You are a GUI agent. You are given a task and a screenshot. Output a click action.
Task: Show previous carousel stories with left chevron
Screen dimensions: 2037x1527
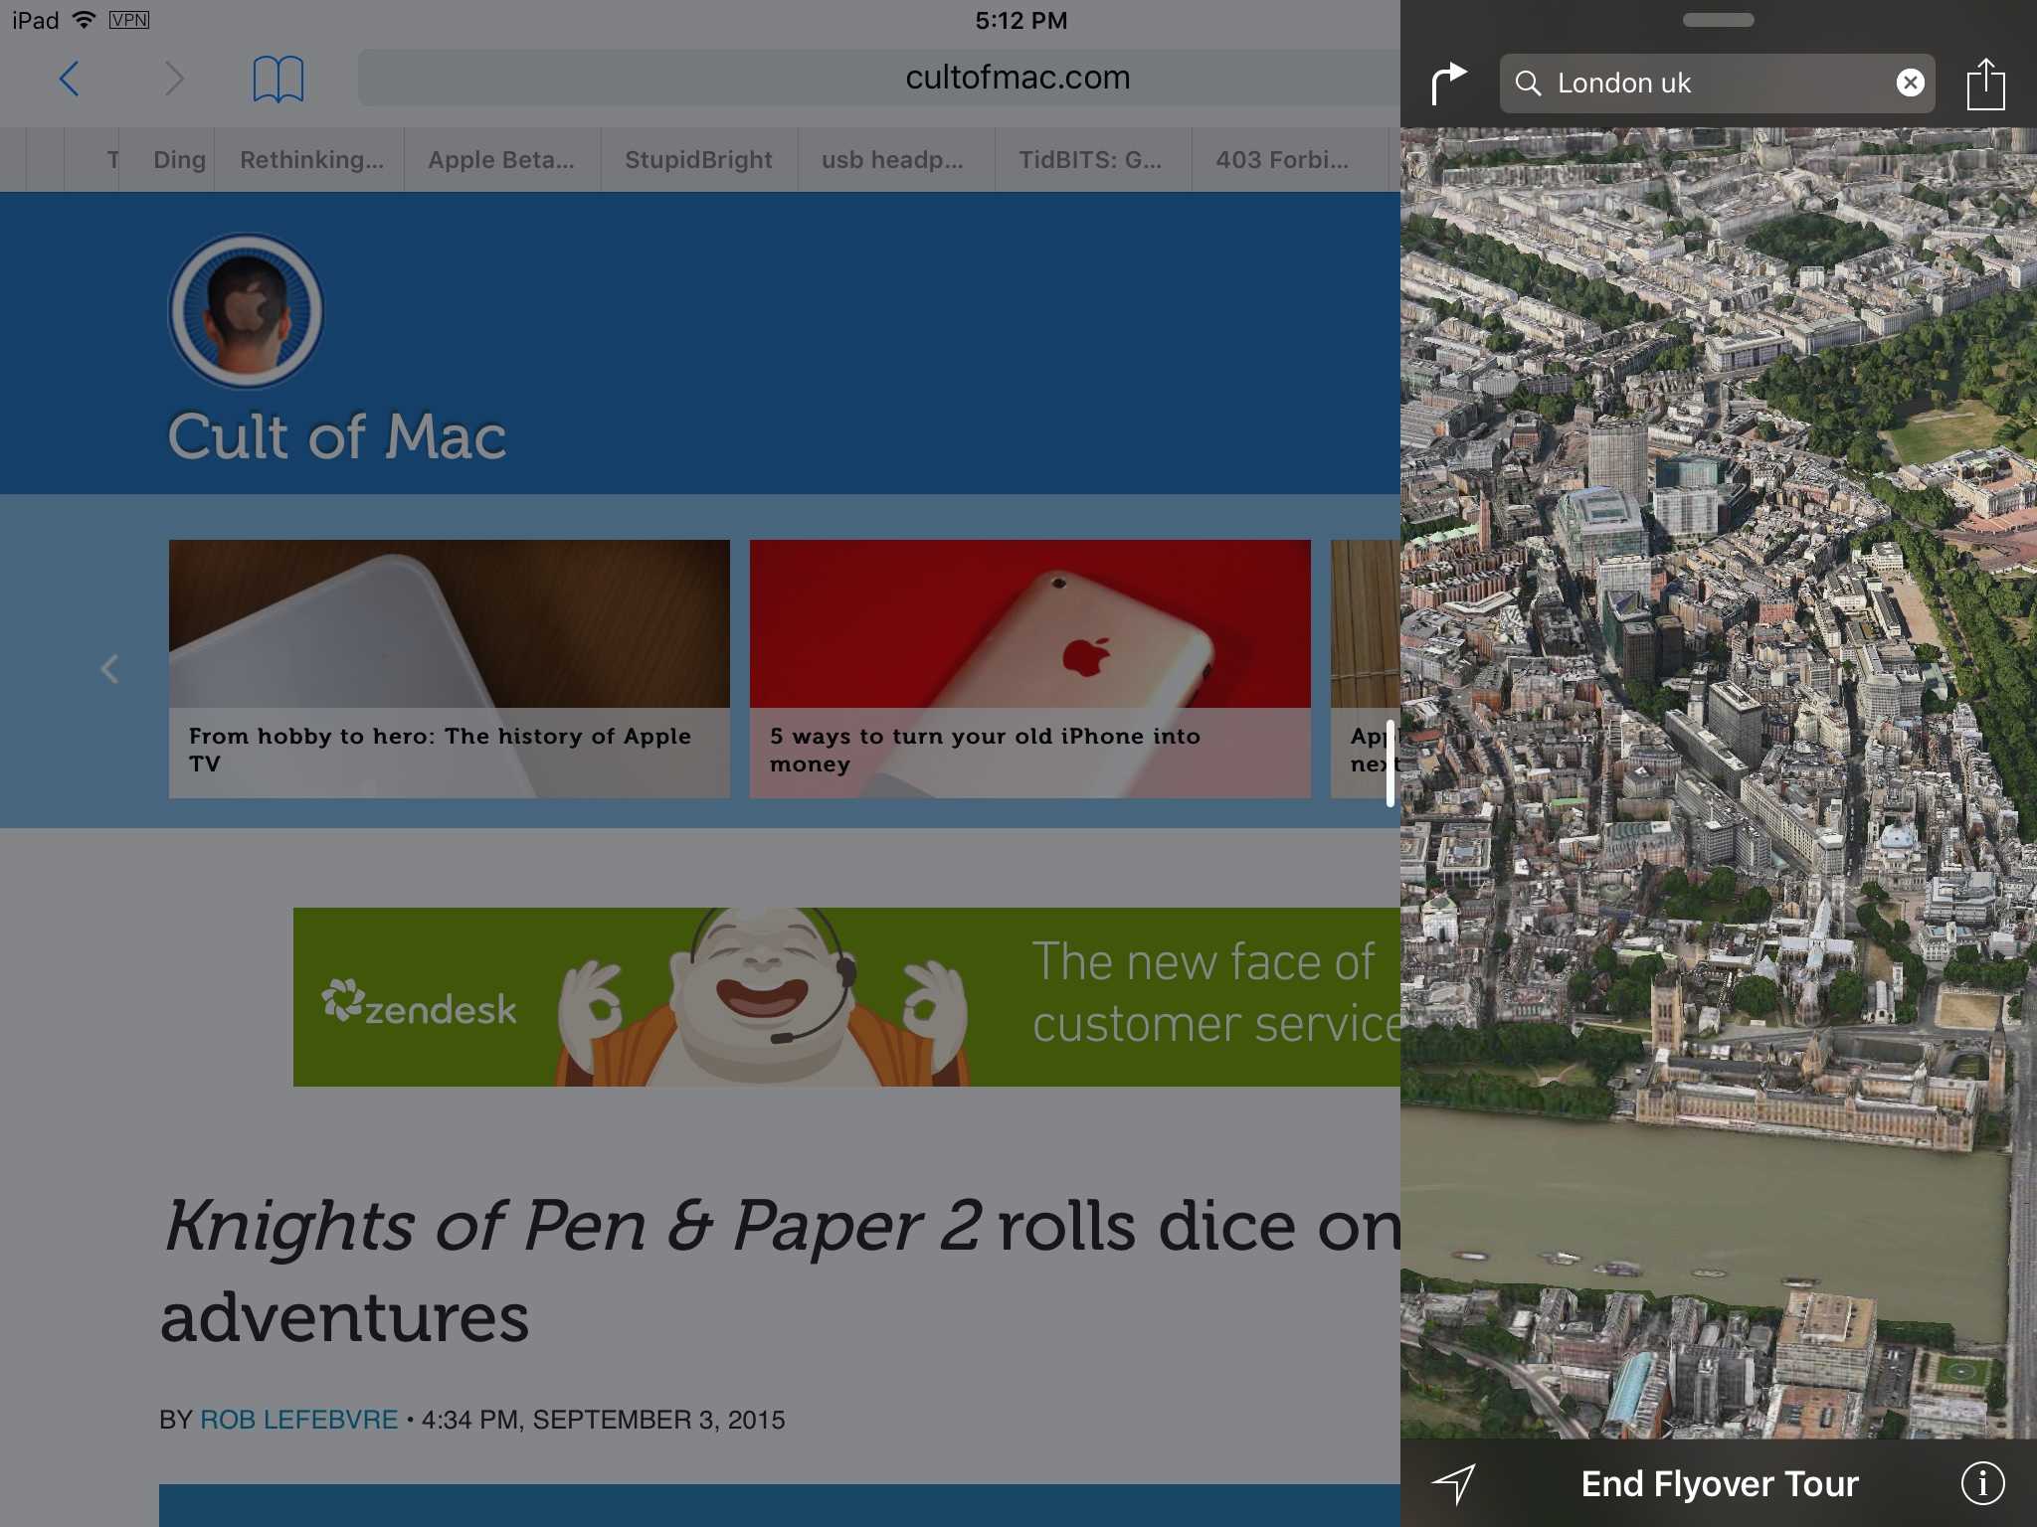point(109,669)
